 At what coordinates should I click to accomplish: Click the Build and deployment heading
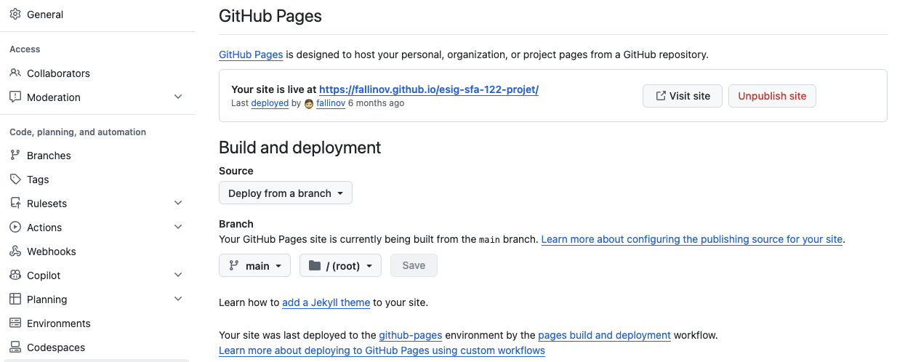(x=300, y=148)
